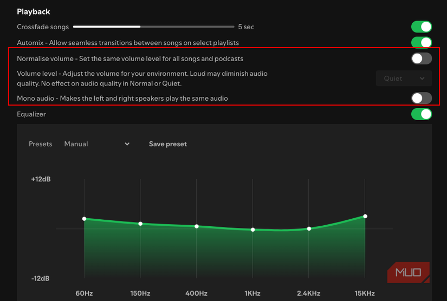Click the -12dB axis label
The image size is (447, 301).
[x=40, y=278]
